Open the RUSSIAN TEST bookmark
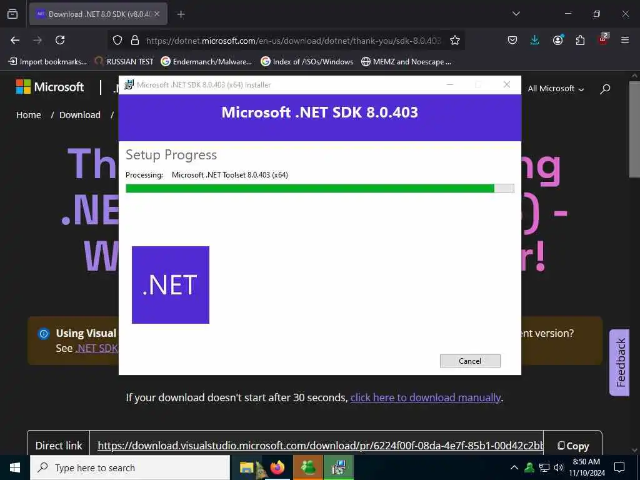 [x=124, y=62]
